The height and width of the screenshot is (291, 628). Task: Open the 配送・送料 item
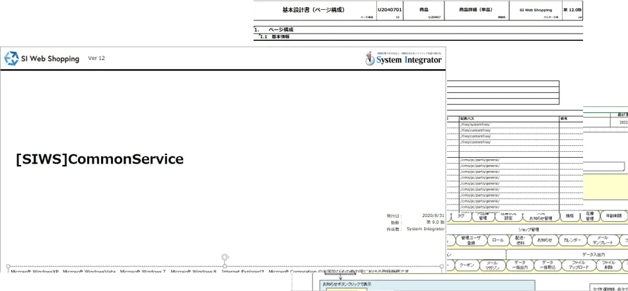click(520, 240)
